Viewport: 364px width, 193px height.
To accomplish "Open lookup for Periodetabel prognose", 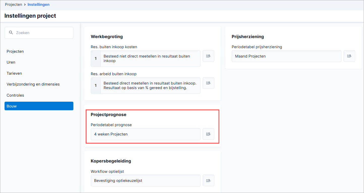I will pyautogui.click(x=208, y=134).
